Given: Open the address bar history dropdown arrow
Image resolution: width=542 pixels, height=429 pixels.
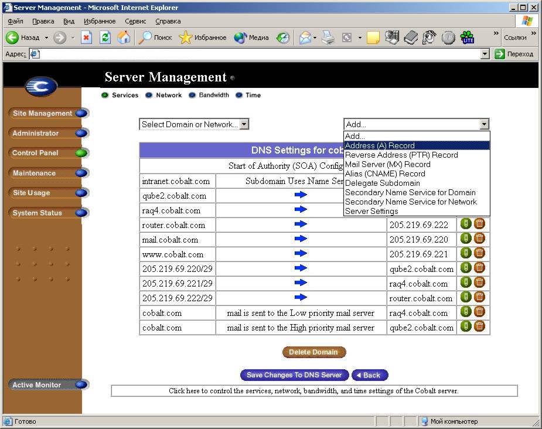Looking at the screenshot, I should tap(485, 54).
